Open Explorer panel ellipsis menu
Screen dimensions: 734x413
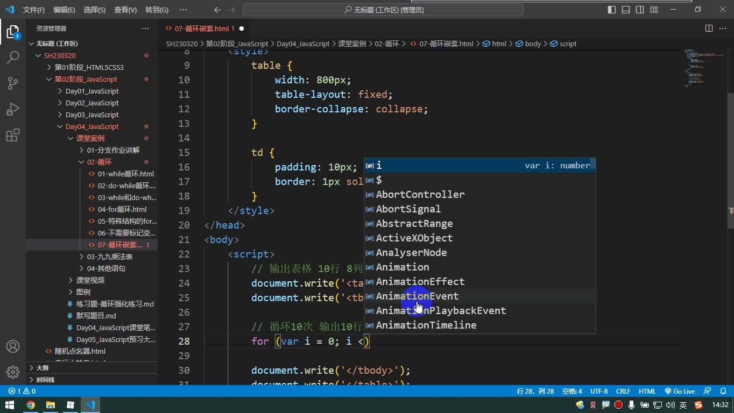(x=145, y=29)
